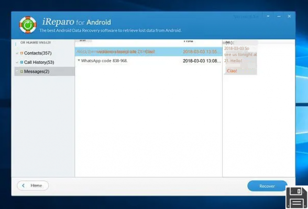The image size is (308, 209).
Task: Minimize the iReparo window
Action: [279, 16]
